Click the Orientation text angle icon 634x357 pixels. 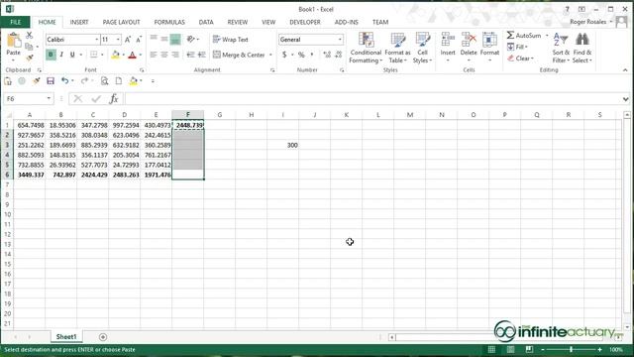tap(190, 40)
